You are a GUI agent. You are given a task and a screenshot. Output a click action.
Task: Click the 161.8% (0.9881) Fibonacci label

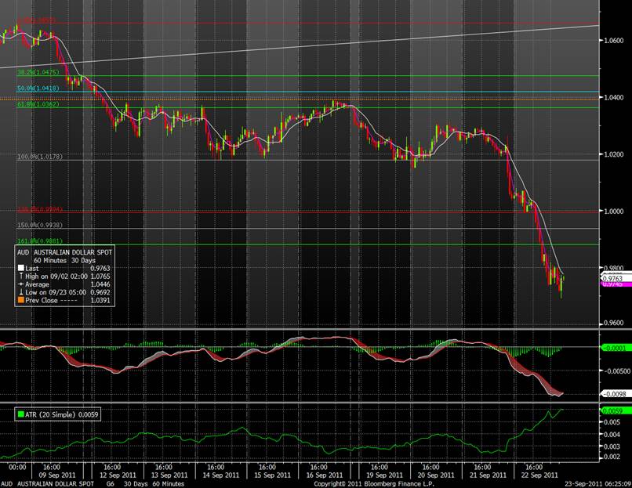41,241
